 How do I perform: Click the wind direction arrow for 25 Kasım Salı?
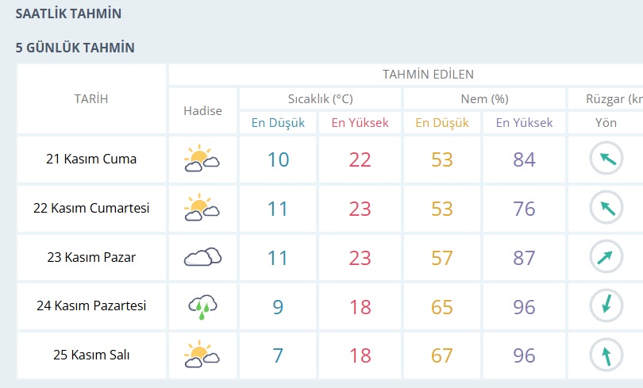click(x=606, y=355)
